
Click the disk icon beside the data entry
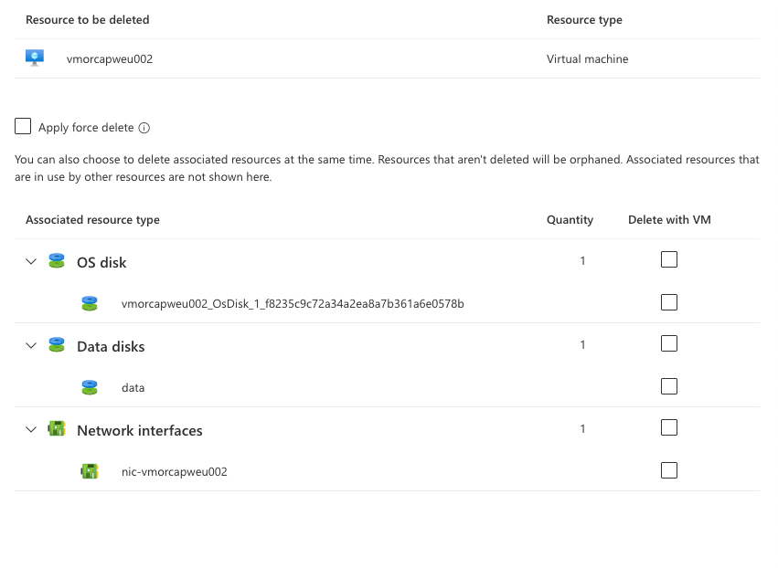[x=90, y=387]
